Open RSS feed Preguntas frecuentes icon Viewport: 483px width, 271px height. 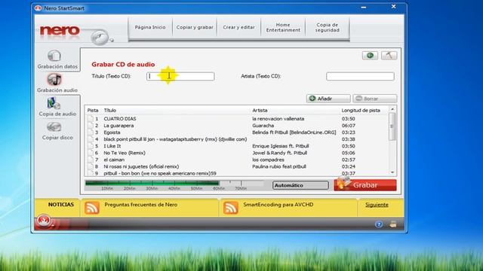92,208
